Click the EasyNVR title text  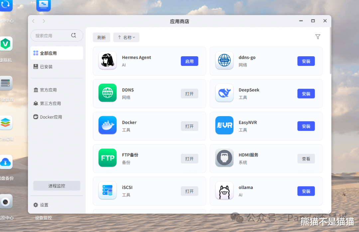pyautogui.click(x=248, y=122)
